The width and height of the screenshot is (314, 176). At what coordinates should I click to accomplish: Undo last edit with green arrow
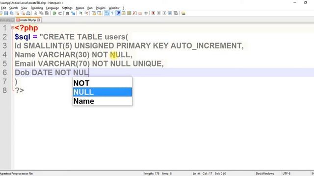click(54, 13)
